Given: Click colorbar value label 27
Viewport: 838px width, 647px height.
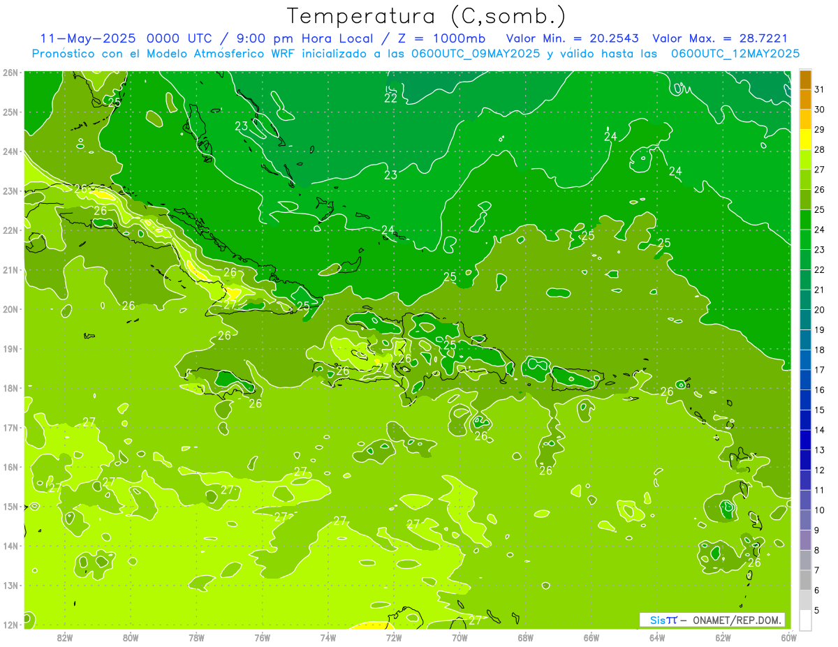Looking at the screenshot, I should pyautogui.click(x=820, y=170).
